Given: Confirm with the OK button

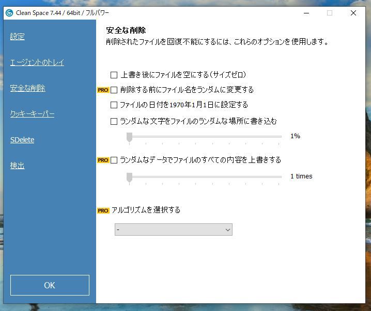Looking at the screenshot, I should click(50, 285).
